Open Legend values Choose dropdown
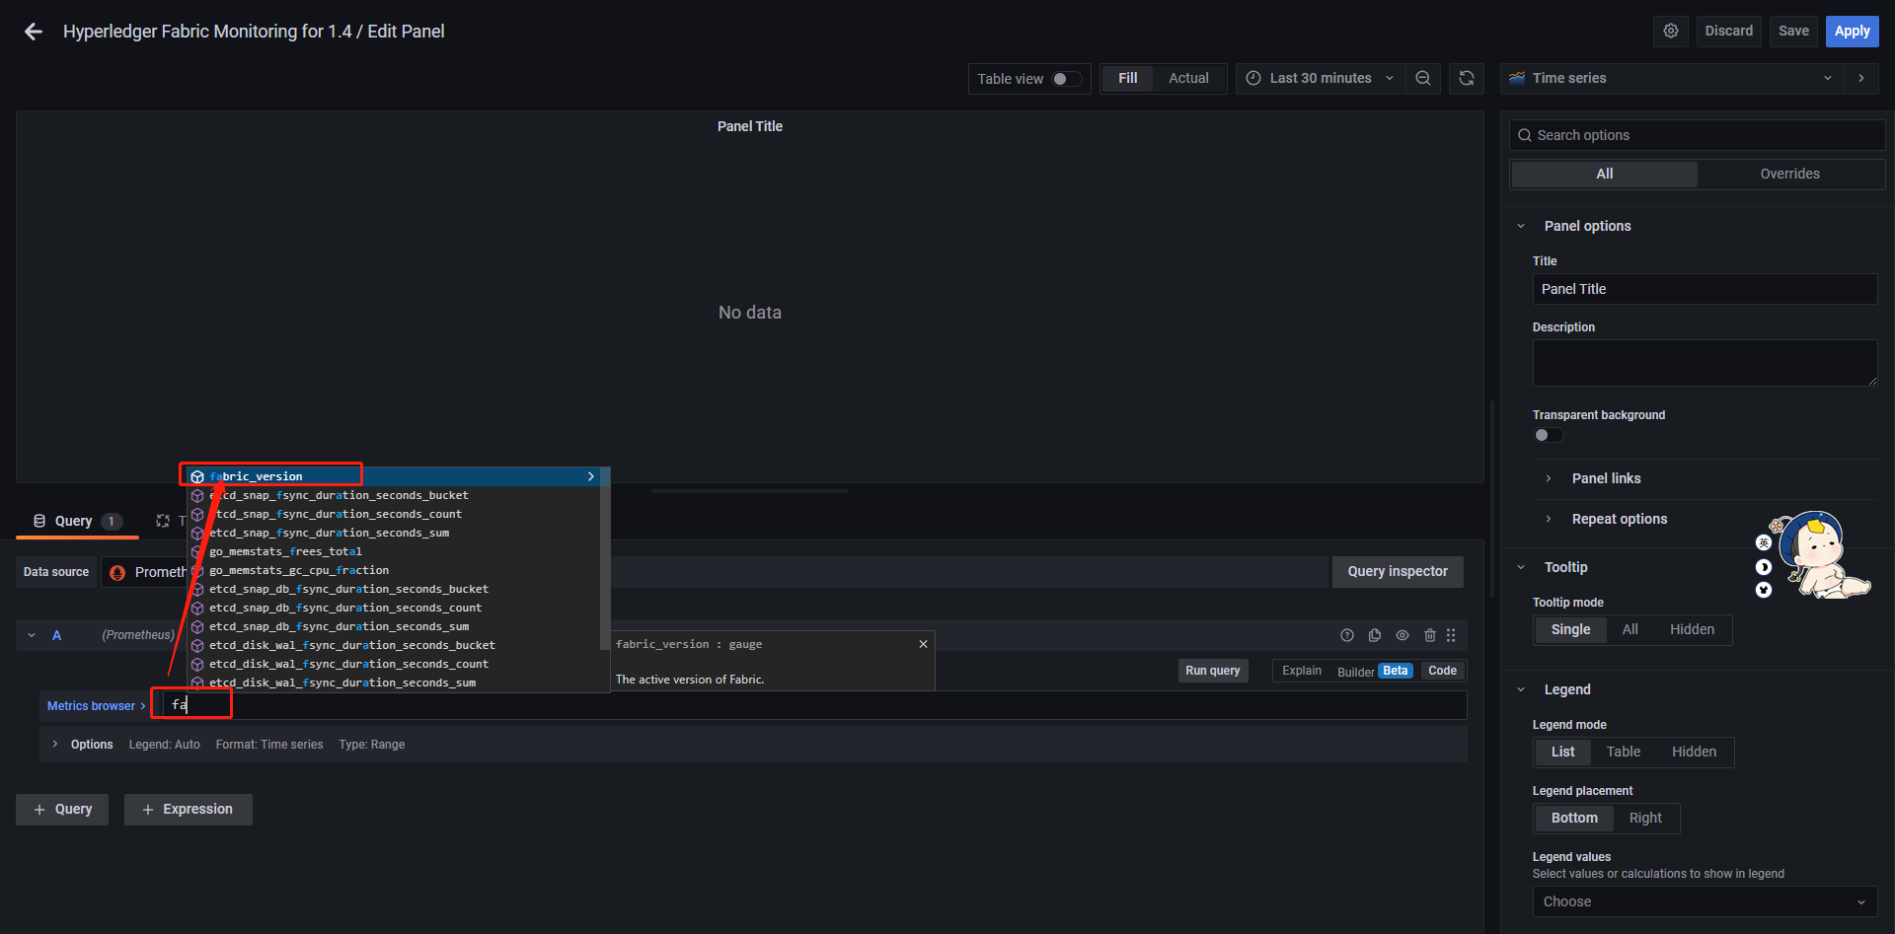Image resolution: width=1895 pixels, height=934 pixels. coord(1705,901)
